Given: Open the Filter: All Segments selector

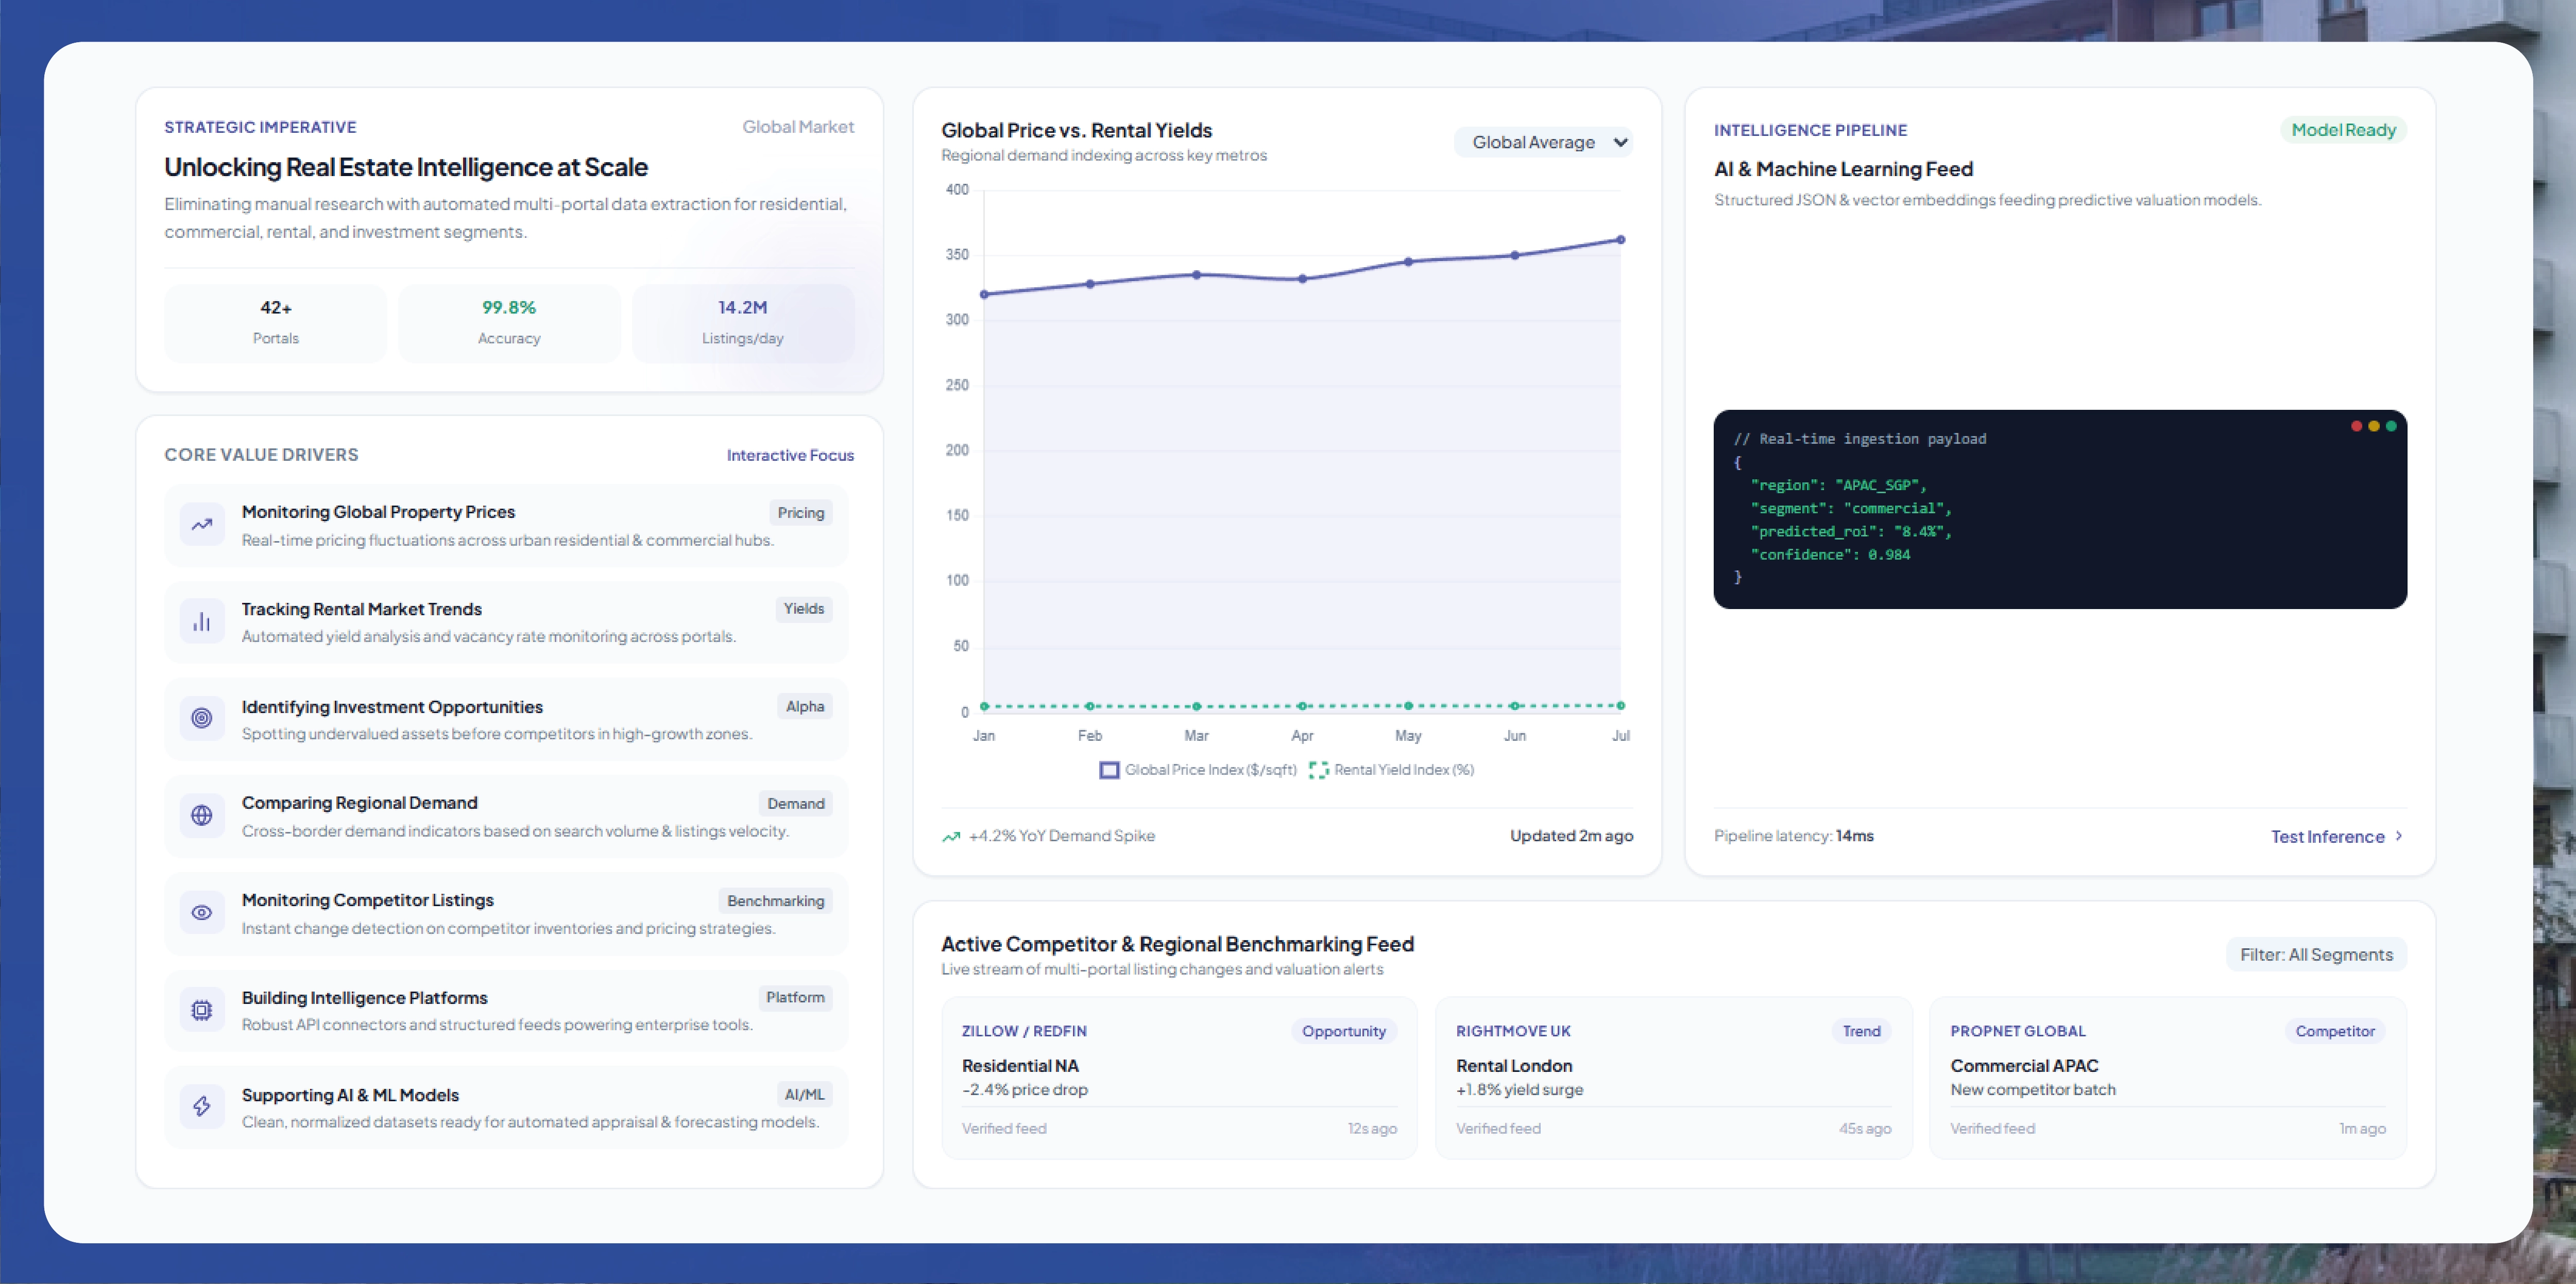Looking at the screenshot, I should point(2316,955).
